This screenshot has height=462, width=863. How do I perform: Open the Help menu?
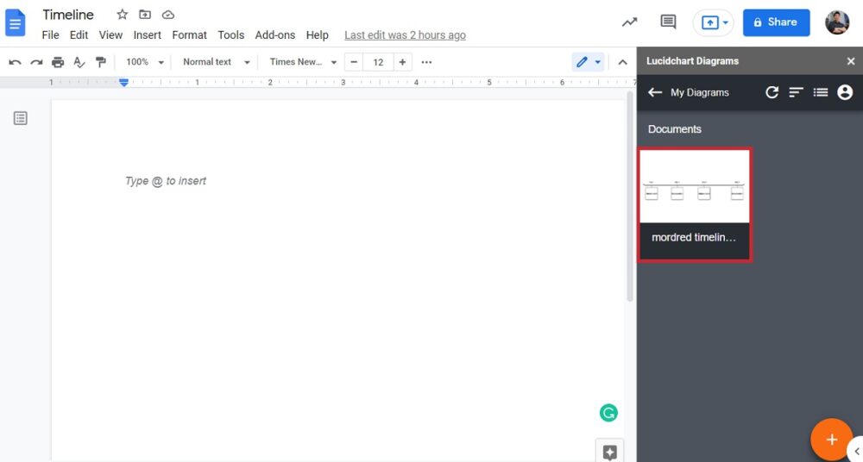tap(317, 35)
